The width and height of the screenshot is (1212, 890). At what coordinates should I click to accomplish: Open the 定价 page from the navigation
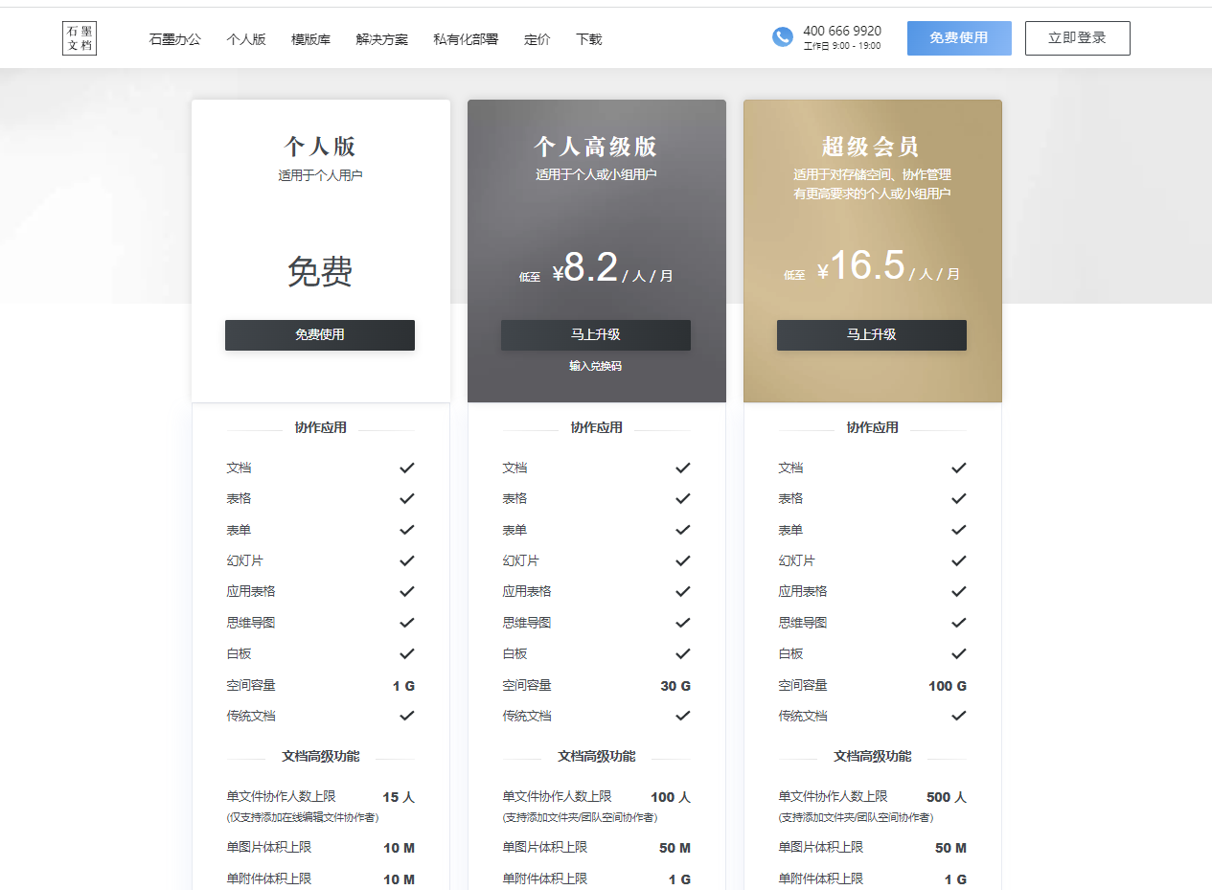click(x=537, y=39)
